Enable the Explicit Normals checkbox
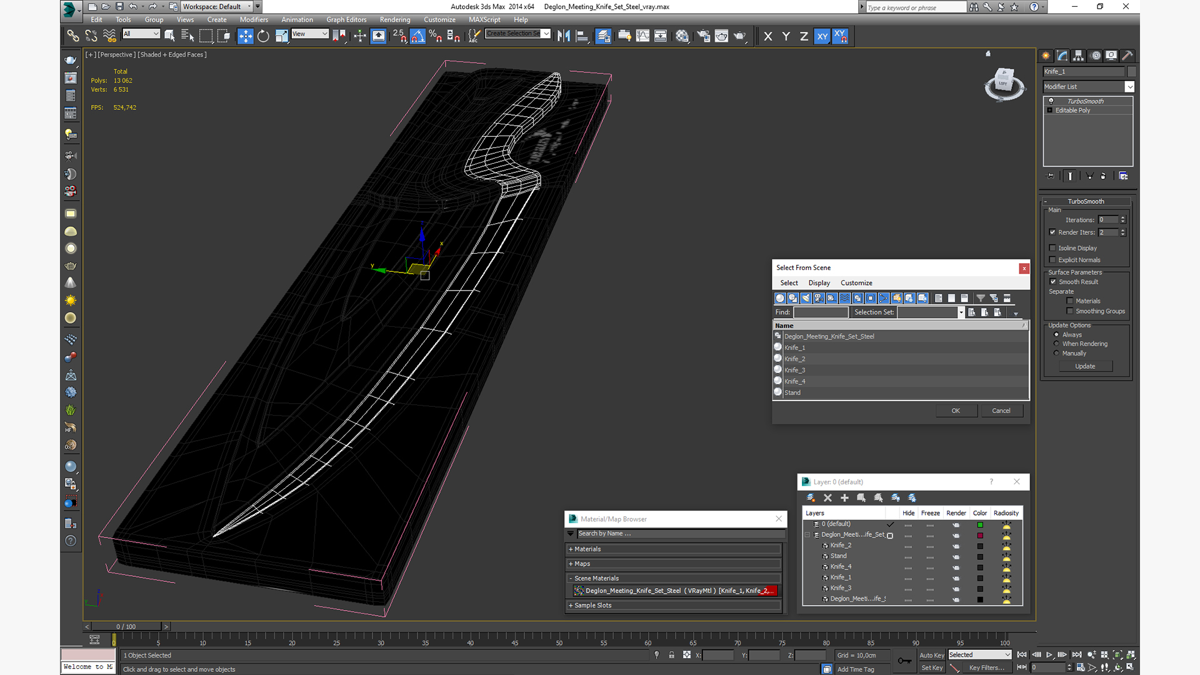 pos(1052,260)
